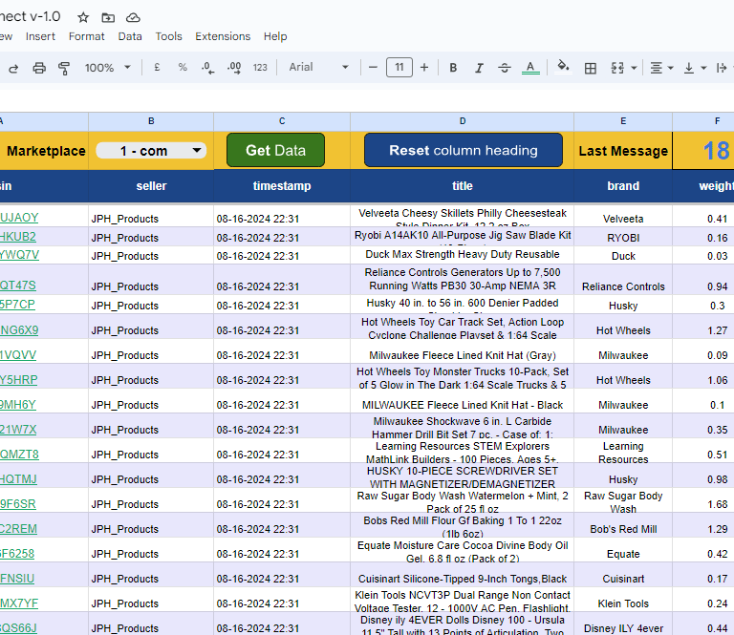Star this spreadsheet document

tap(83, 18)
